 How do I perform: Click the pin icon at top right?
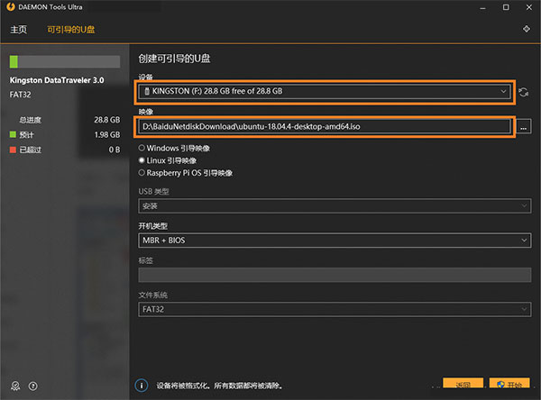click(x=526, y=29)
